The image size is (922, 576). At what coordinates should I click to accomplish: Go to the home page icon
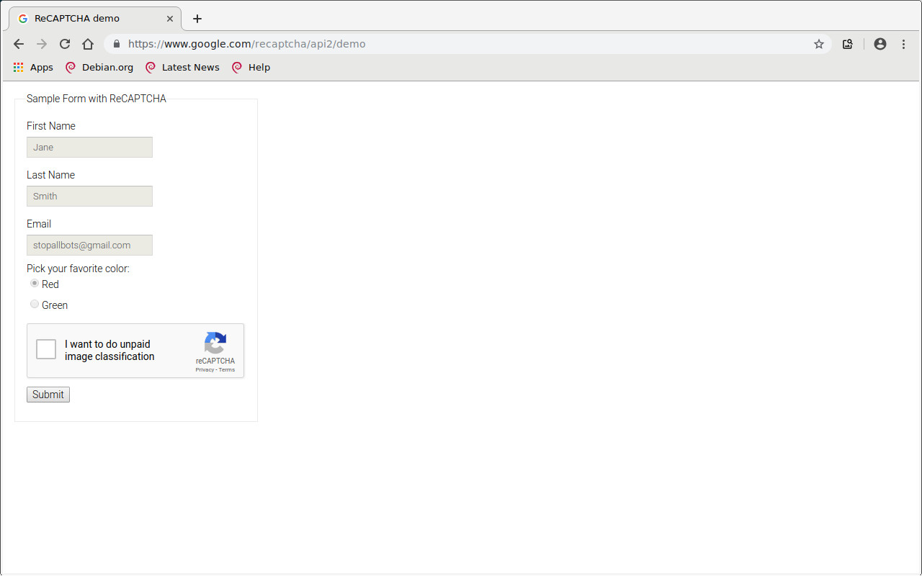coord(88,44)
